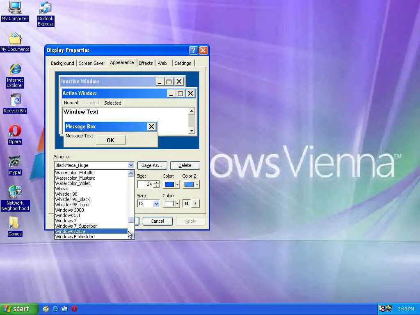Select Watercolor_Metallic scheme
Viewport: 420px width, 315px height.
coord(91,173)
